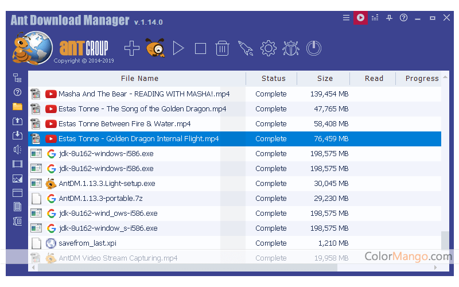Delete download using trash can icon
Screen dimensions: 459x287
coord(222,48)
